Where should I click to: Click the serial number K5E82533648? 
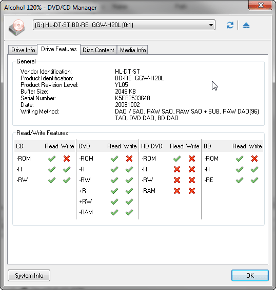point(132,98)
